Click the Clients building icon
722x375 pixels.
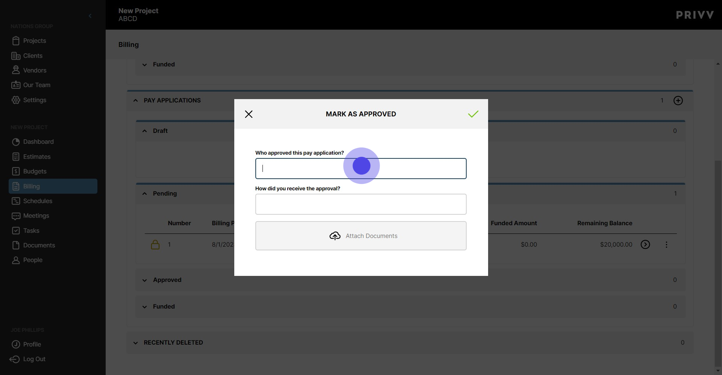coord(16,56)
